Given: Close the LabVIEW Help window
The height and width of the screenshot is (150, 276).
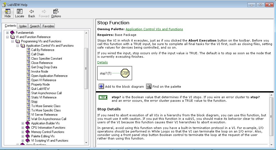Looking at the screenshot, I should click(x=269, y=5).
